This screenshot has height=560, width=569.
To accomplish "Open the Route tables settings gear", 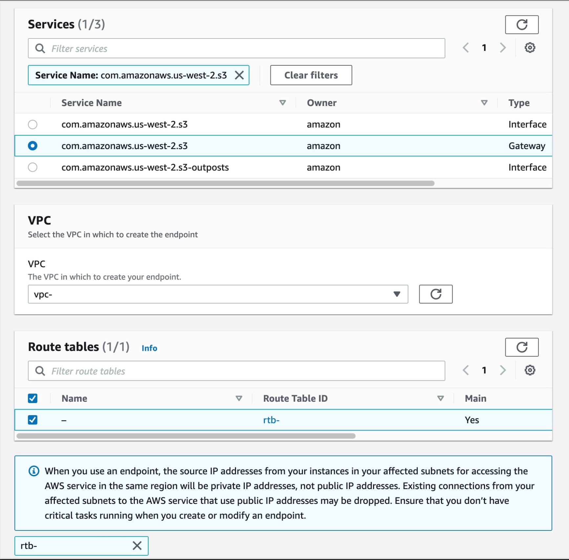I will click(x=530, y=370).
